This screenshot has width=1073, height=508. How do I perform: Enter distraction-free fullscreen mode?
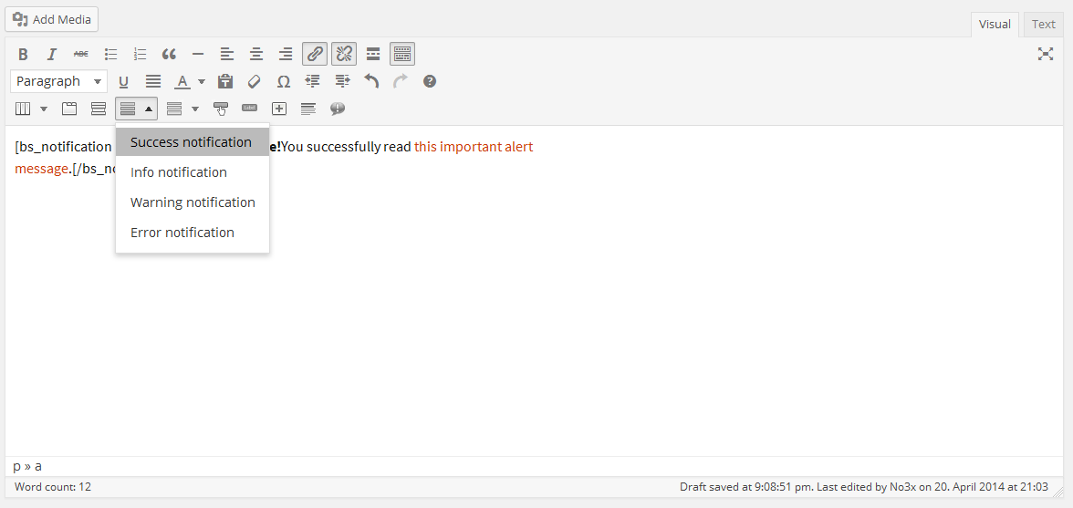tap(1045, 54)
